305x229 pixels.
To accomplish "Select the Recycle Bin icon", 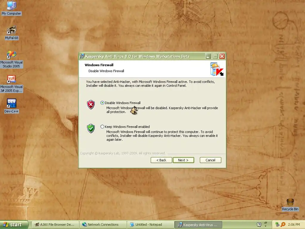I will click(290, 205).
